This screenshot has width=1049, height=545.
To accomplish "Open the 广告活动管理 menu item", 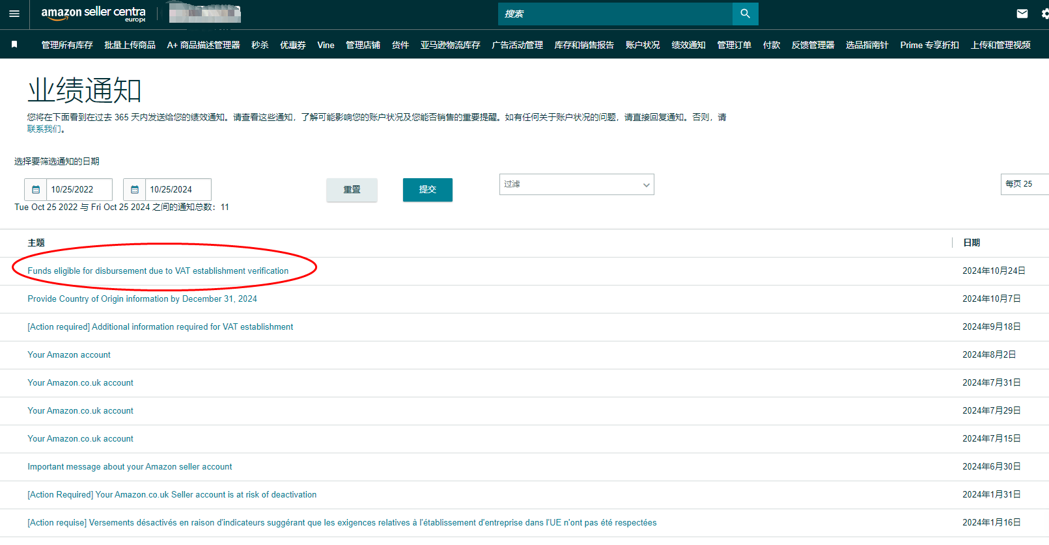I will click(517, 45).
